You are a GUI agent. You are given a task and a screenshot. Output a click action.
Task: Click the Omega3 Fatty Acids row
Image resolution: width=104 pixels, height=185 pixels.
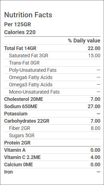[52, 85]
